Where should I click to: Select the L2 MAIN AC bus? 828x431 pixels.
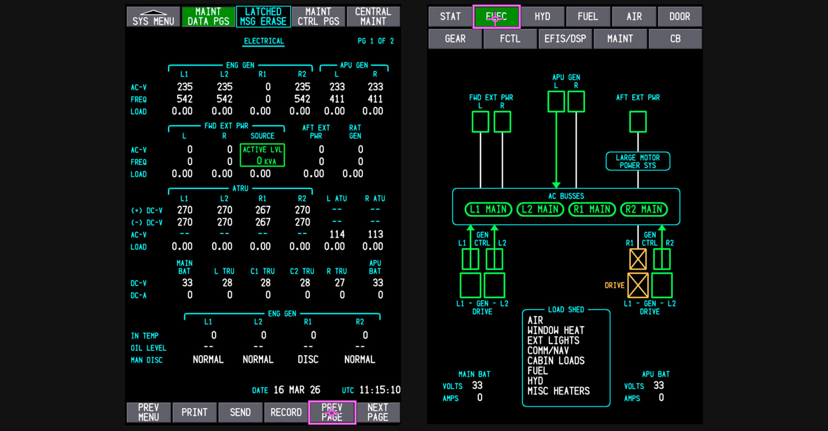[540, 209]
